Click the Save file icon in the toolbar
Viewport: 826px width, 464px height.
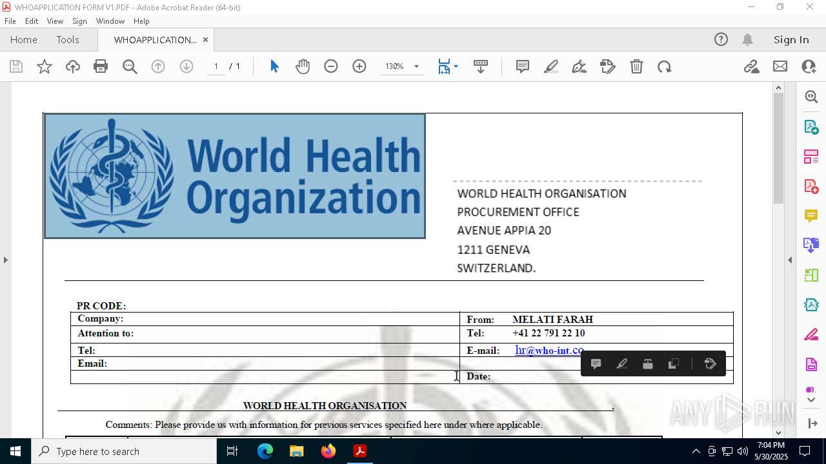click(x=16, y=66)
